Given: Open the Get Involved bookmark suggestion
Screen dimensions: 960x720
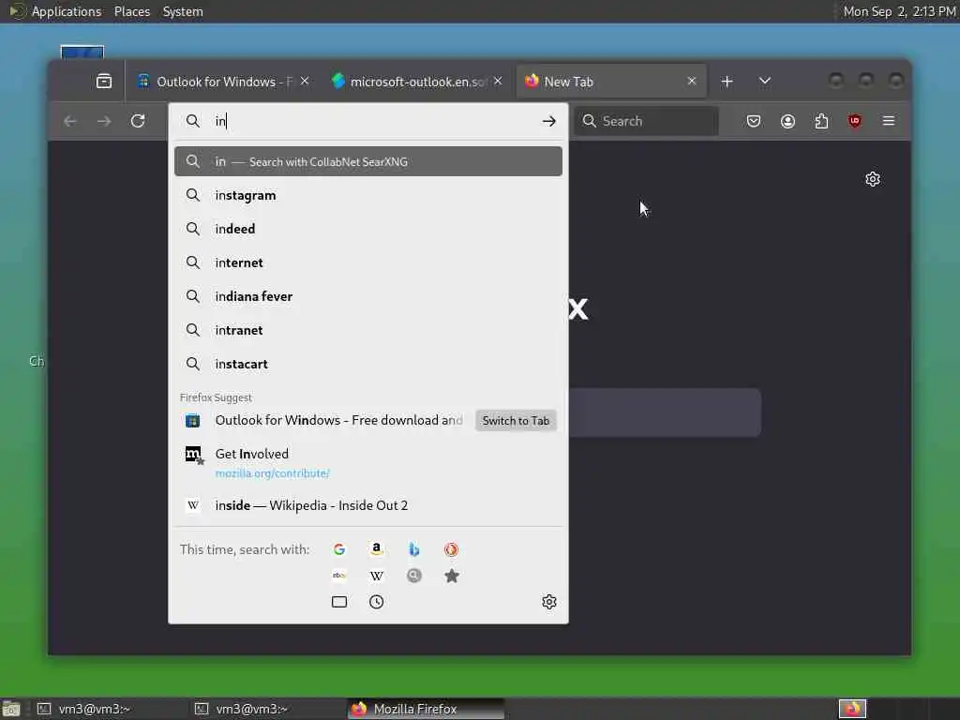Looking at the screenshot, I should [367, 463].
